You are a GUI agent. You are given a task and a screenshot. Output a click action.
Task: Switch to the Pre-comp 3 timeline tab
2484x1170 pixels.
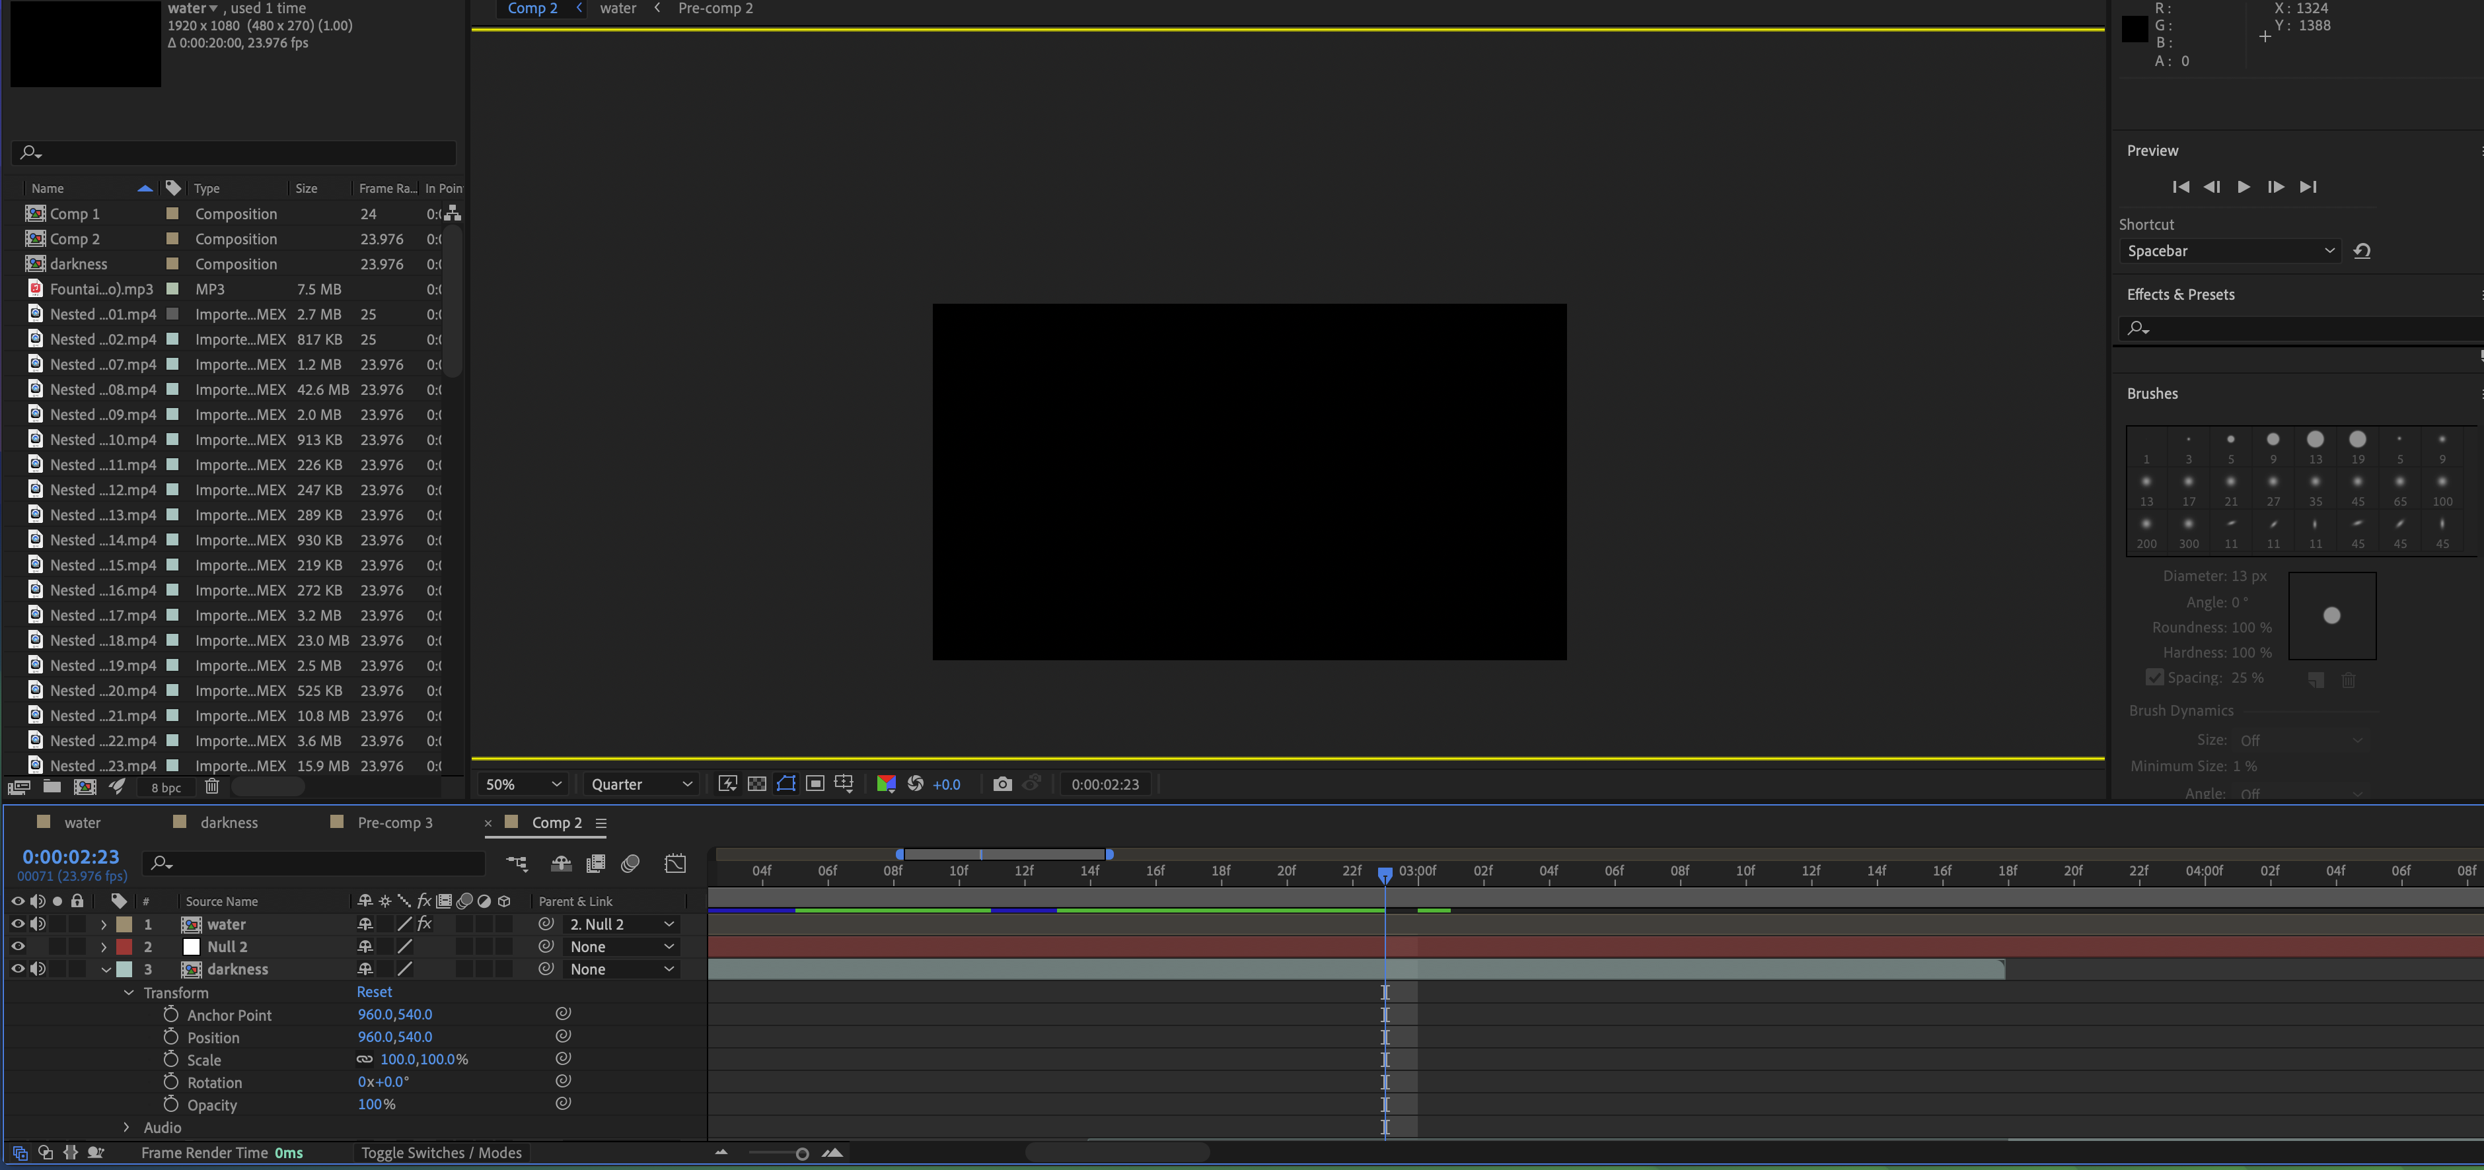pyautogui.click(x=394, y=823)
